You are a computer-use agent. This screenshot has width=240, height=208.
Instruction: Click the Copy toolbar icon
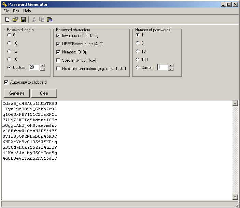pyautogui.click(x=42, y=20)
